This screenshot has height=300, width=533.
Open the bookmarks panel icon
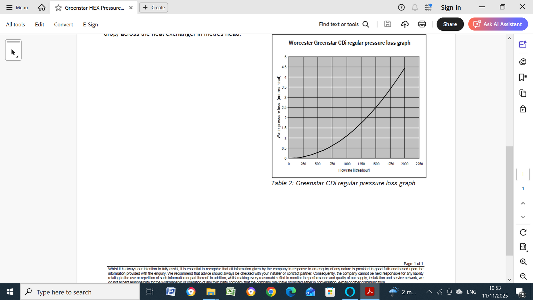[x=523, y=77]
